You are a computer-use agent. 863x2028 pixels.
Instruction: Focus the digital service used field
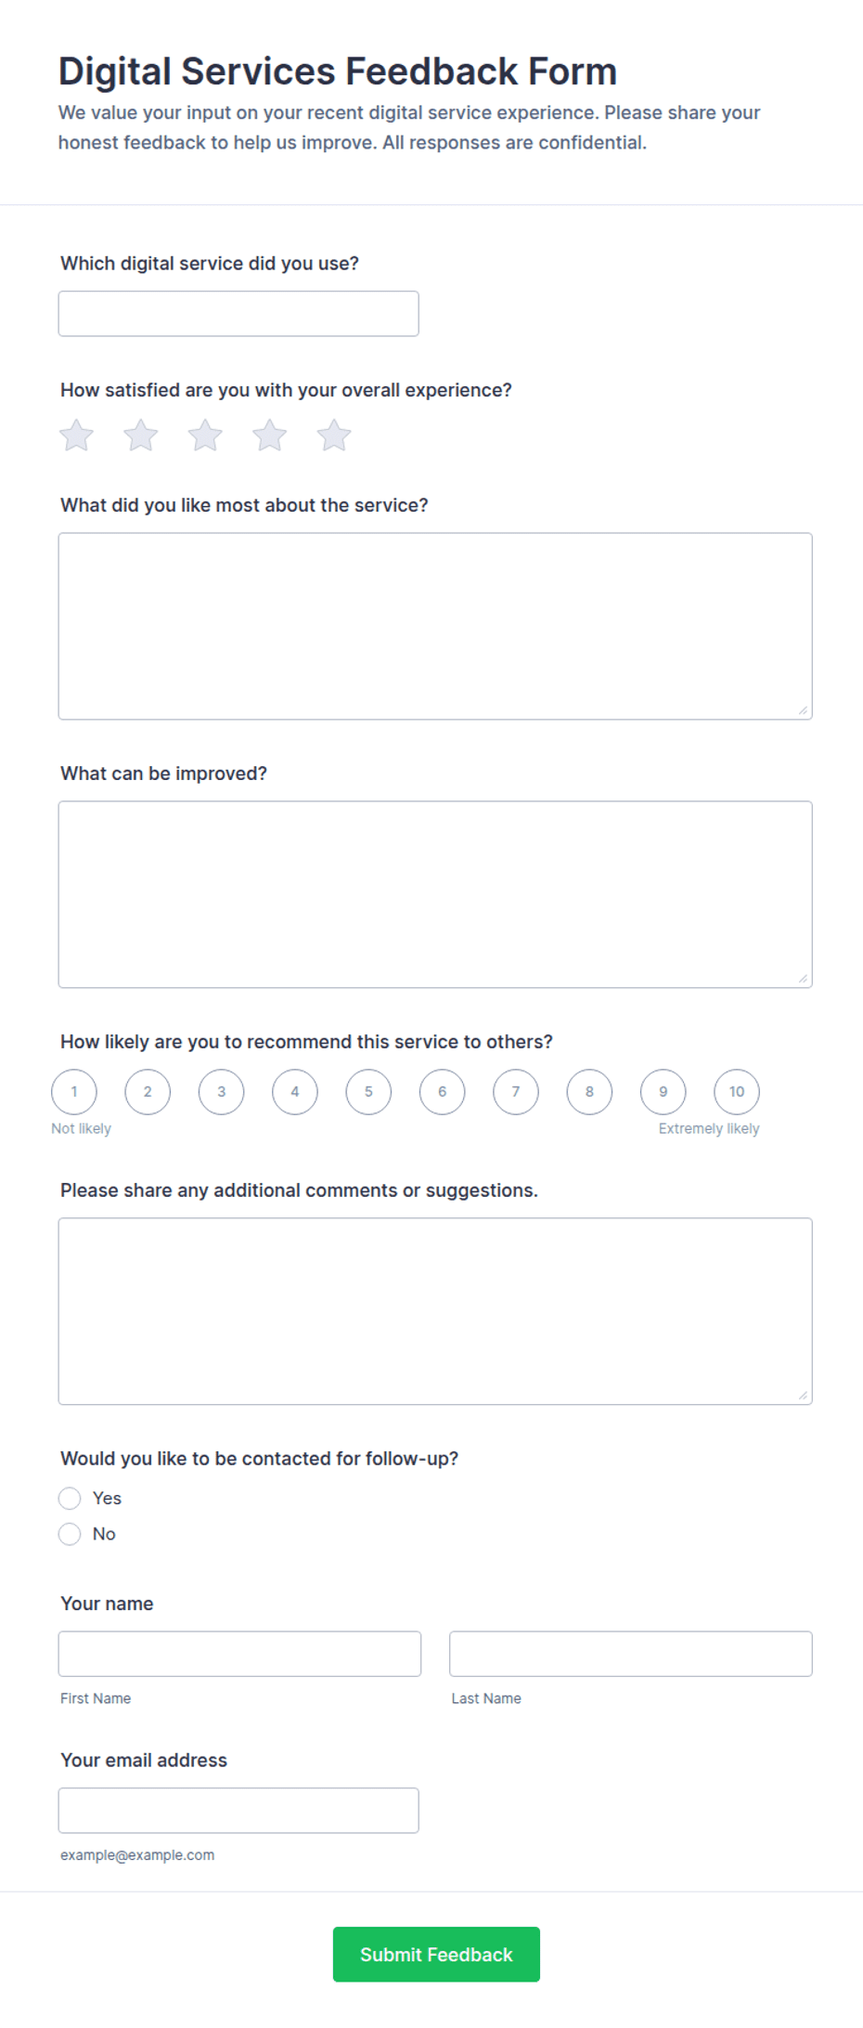tap(238, 314)
